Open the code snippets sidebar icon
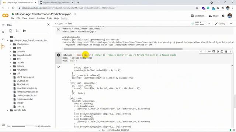236x132 pixels. 3,39
